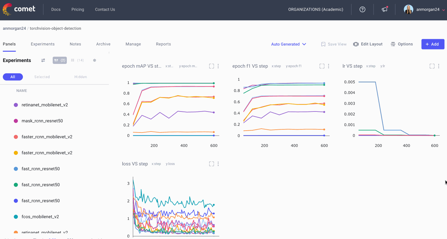447x239 pixels.
Task: Click green dot of fast_rcnn_resnet50
Action: point(16,185)
